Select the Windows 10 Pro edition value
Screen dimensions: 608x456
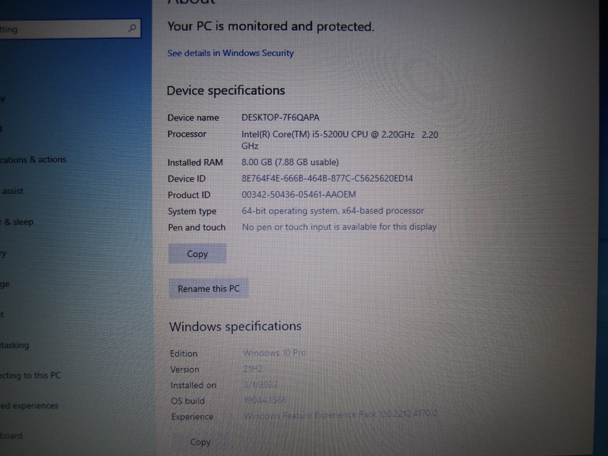pyautogui.click(x=274, y=353)
